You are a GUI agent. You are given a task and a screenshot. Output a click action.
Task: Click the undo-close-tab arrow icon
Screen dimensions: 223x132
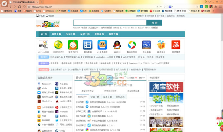[x=24, y=7]
